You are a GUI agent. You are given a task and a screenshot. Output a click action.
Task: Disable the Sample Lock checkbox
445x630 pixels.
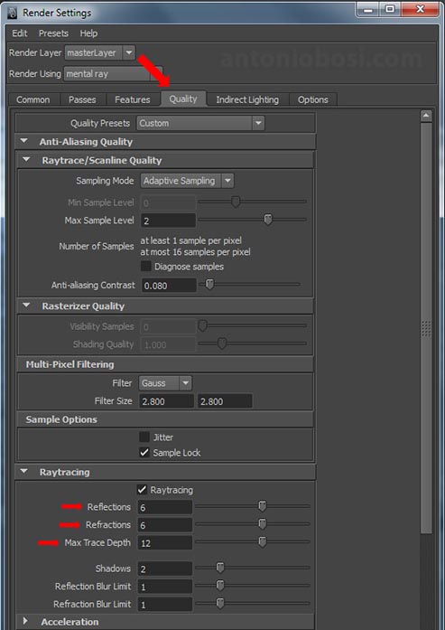tap(144, 453)
